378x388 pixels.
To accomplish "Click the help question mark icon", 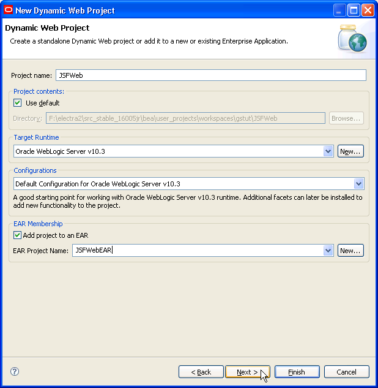I will (x=15, y=371).
